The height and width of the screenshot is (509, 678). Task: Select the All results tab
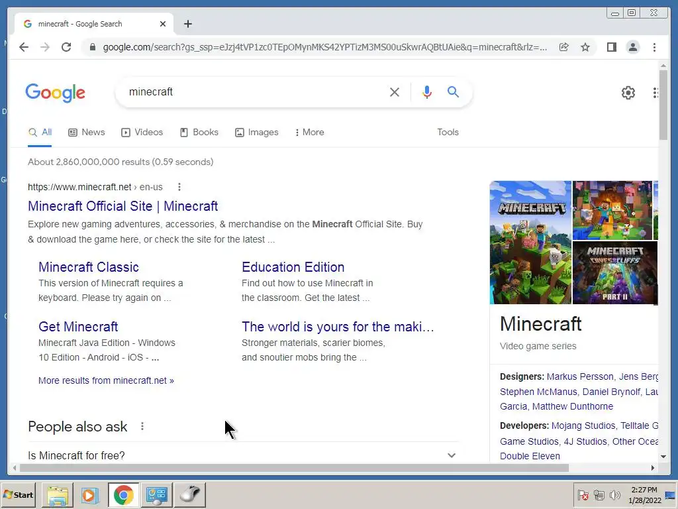(40, 133)
